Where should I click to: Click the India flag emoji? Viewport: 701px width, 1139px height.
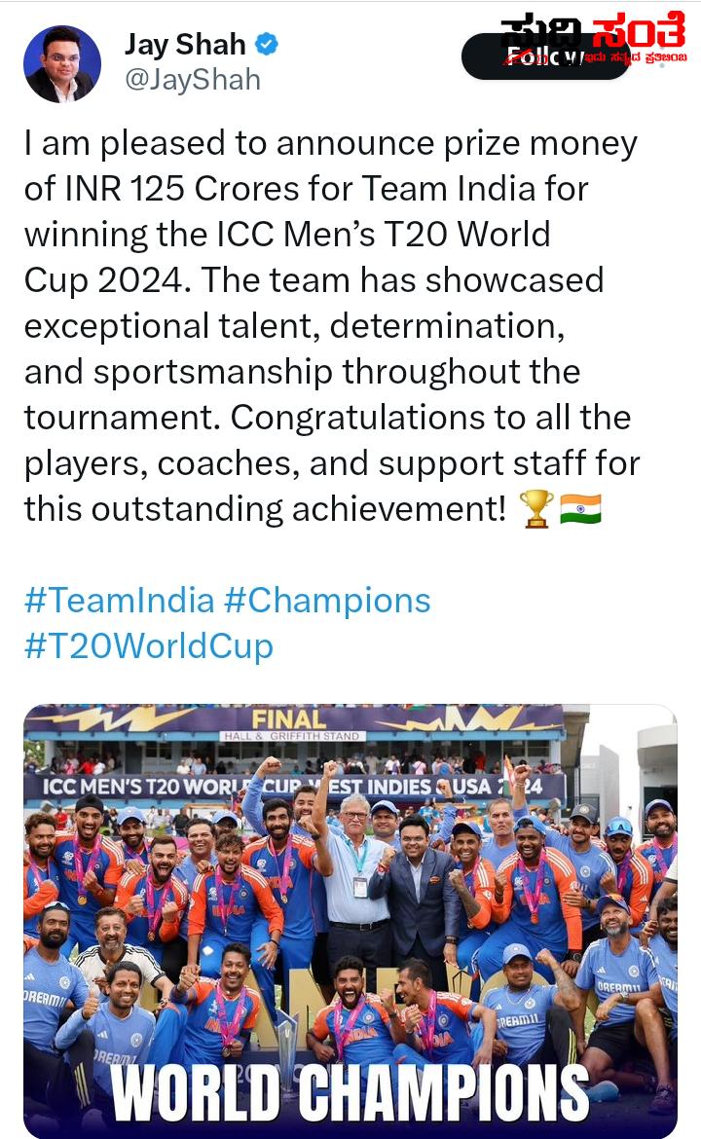coord(580,508)
